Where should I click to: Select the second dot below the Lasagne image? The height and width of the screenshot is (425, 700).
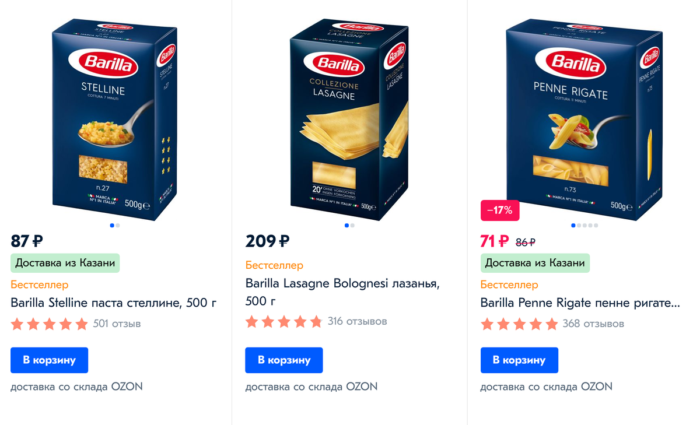(x=353, y=224)
